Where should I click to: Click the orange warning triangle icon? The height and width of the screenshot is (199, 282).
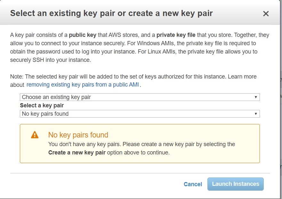[x=35, y=135]
